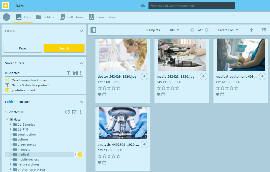Click the Reset button
Viewport: 270px width, 172px height.
click(23, 48)
